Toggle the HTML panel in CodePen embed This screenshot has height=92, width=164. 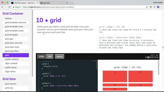coord(42,56)
